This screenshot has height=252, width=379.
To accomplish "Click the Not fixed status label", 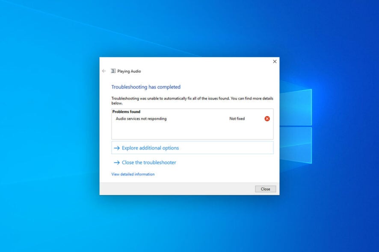I will pyautogui.click(x=237, y=119).
